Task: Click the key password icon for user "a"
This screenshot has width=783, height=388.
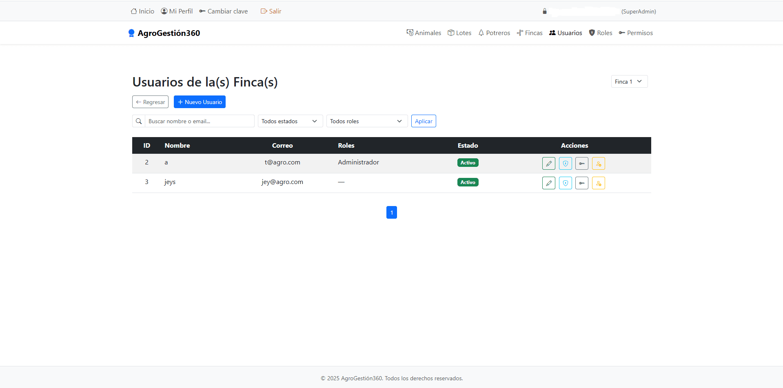Action: point(581,163)
